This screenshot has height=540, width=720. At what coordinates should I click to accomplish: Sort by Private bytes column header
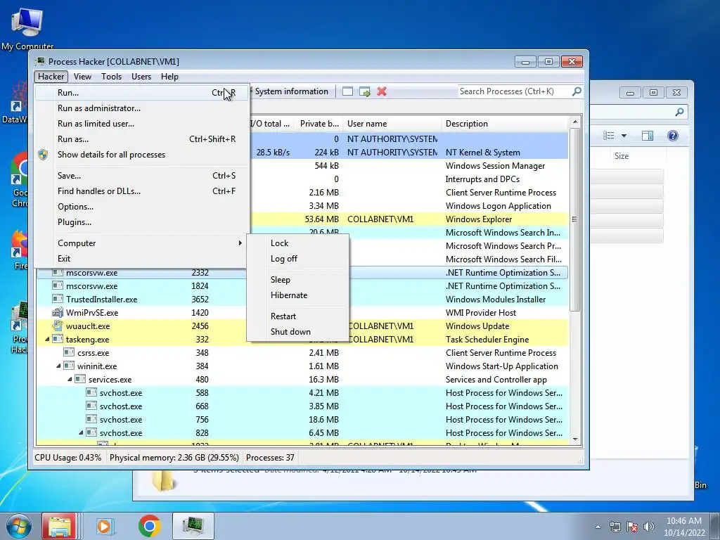click(319, 124)
